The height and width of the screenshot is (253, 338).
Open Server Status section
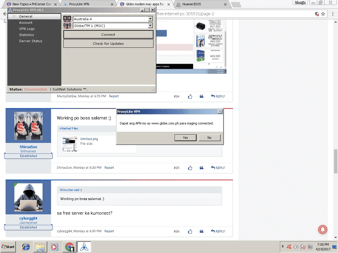[x=31, y=41]
